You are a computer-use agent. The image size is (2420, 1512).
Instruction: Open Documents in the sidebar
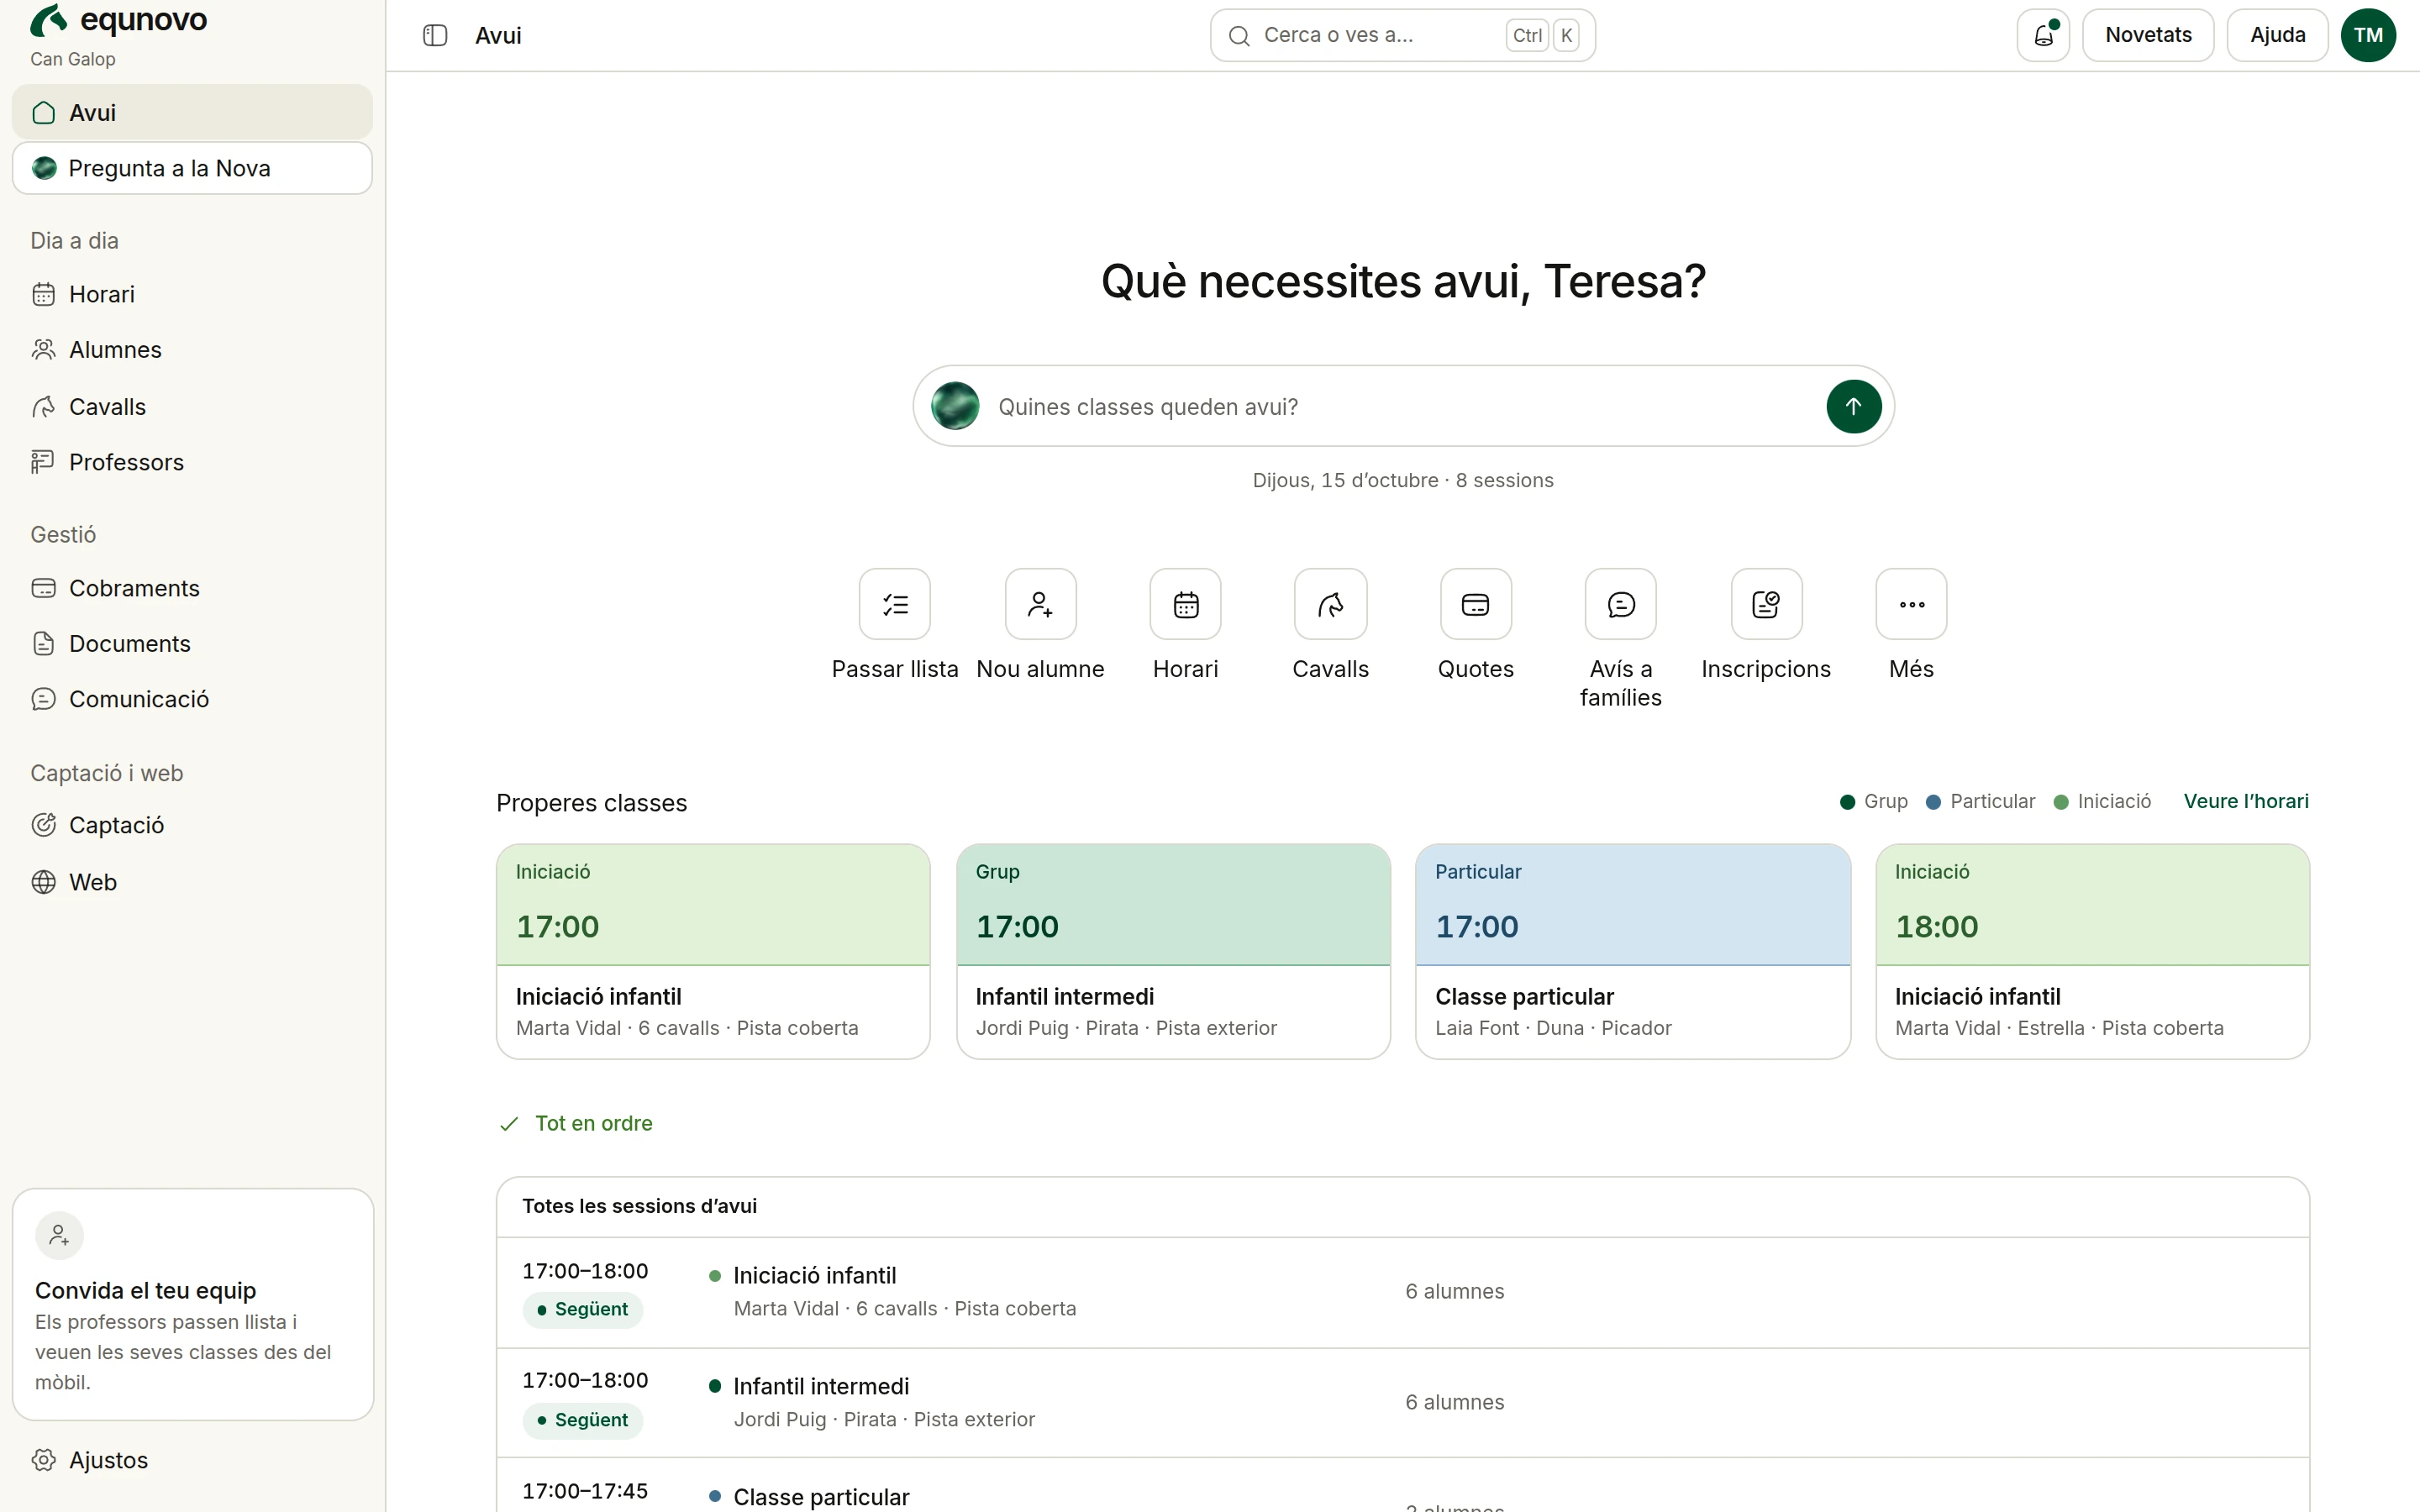[x=192, y=644]
